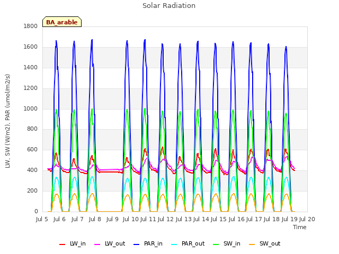This screenshot has height=254, width=339.
Task: Select the orange SW_out legend swatch
Action: [252, 244]
